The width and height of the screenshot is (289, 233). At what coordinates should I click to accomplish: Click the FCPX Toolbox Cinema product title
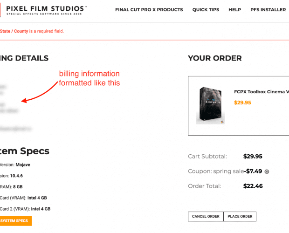[x=261, y=92]
